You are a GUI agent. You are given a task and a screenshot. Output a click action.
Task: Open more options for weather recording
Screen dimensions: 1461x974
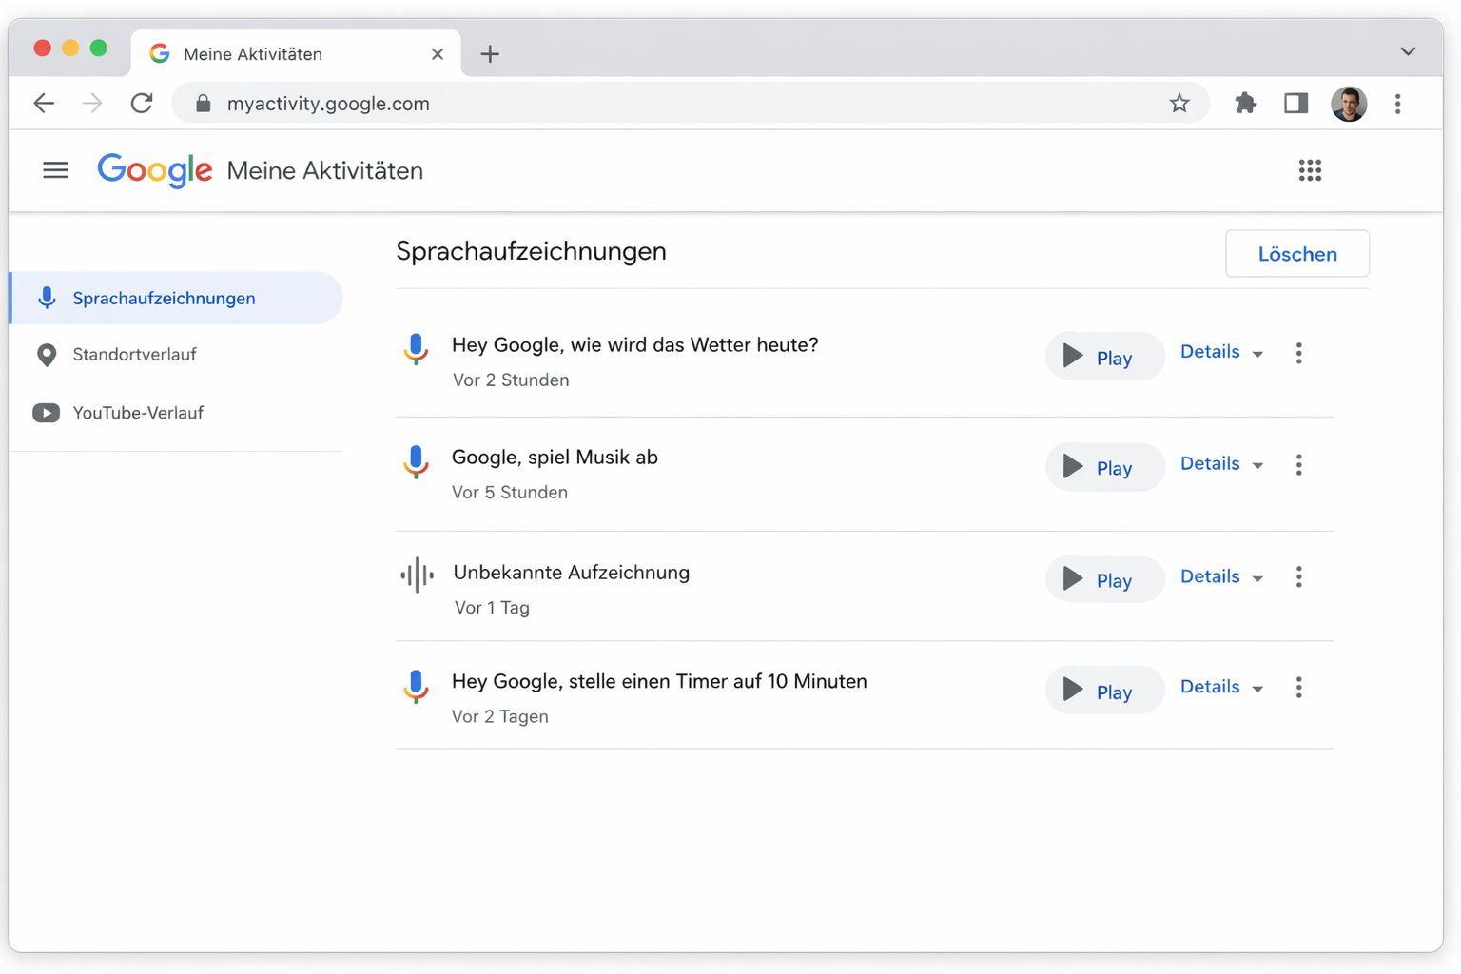(1298, 353)
